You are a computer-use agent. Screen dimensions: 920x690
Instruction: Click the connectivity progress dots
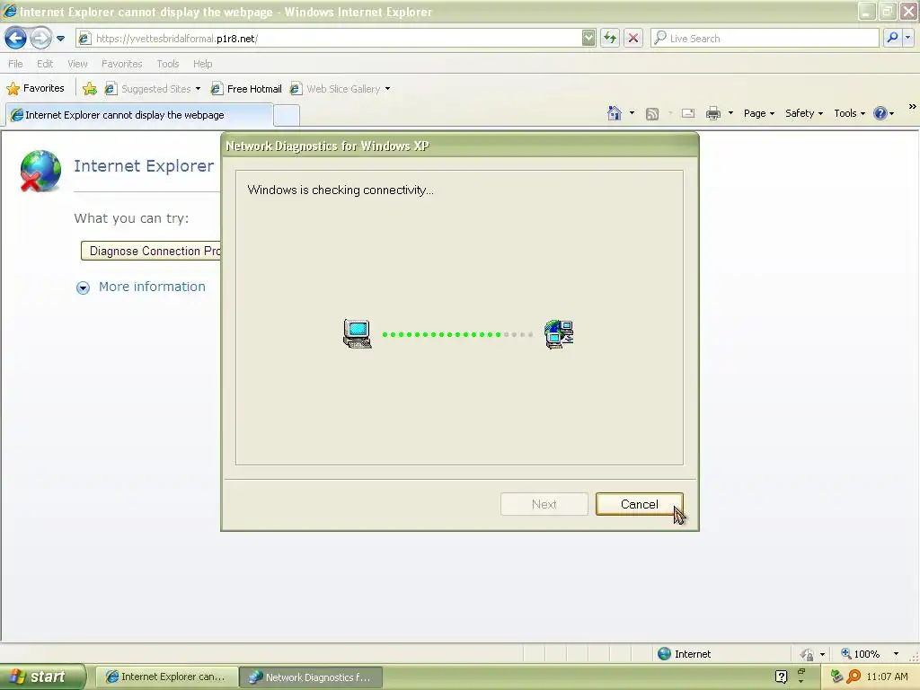[x=457, y=334]
